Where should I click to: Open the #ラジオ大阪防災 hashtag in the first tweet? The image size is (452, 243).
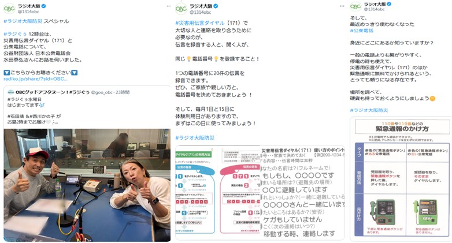coord(23,21)
